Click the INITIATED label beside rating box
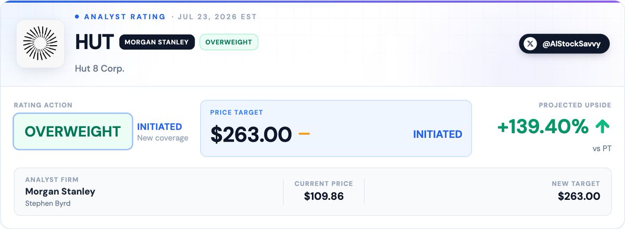Screen dimensions: 625x229 coord(159,126)
